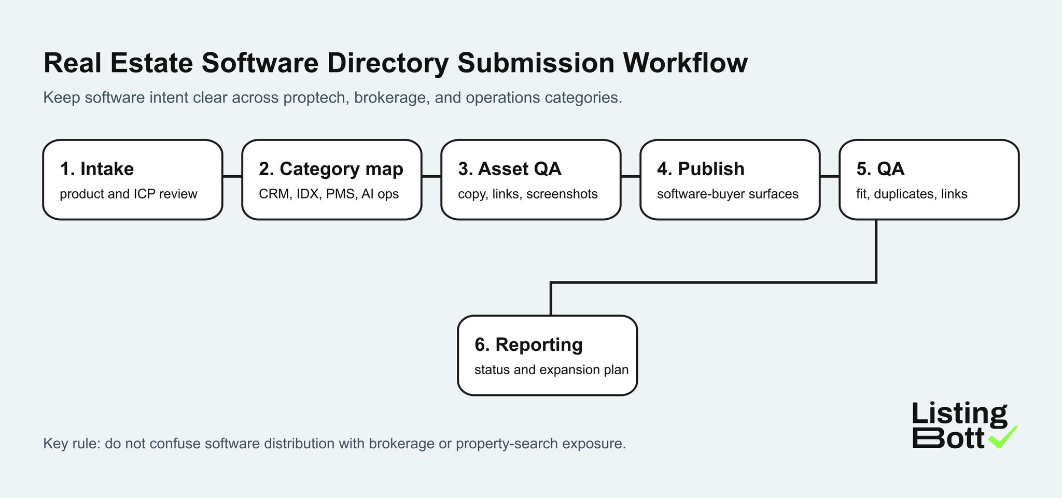Click 'copy, links, screenshots' text
1062x498 pixels.
click(528, 194)
